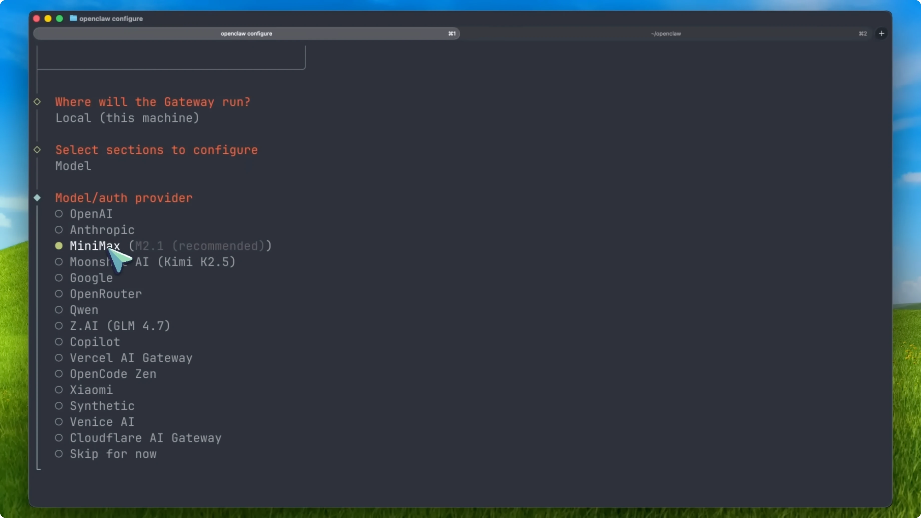The width and height of the screenshot is (921, 518).
Task: Click the diamond marker beside "Model/auth provider"
Action: click(37, 198)
